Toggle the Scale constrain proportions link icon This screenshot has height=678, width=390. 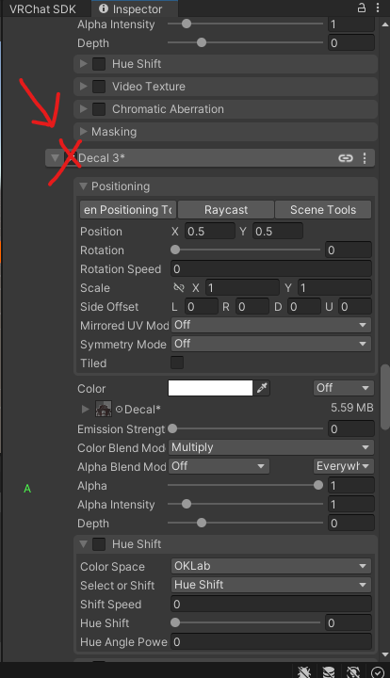coord(179,288)
